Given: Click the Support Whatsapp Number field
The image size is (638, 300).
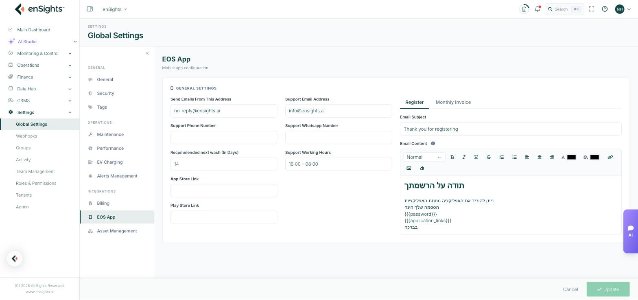Looking at the screenshot, I should tap(339, 138).
